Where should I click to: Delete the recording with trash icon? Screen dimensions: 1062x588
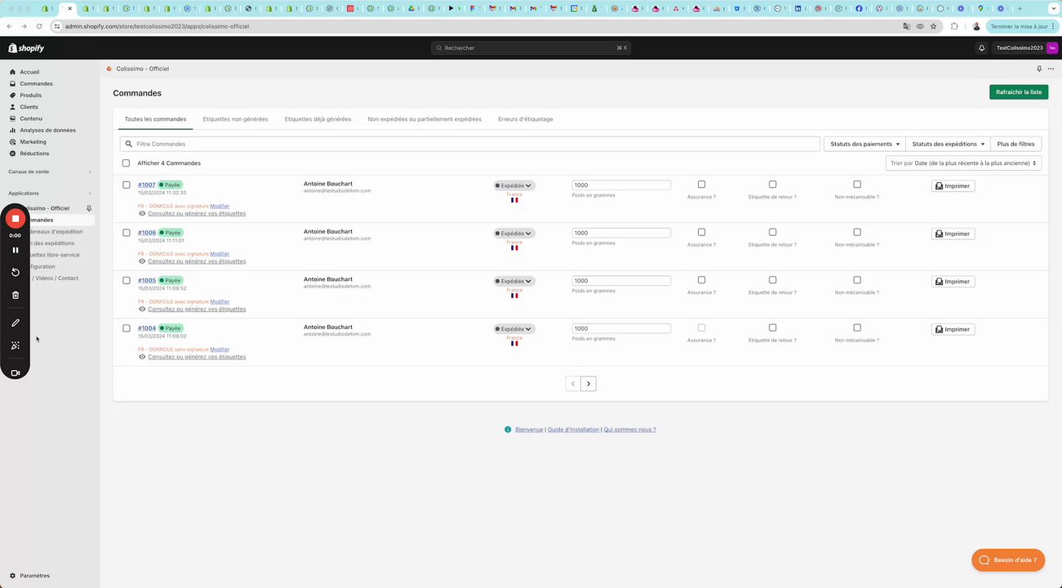tap(15, 295)
